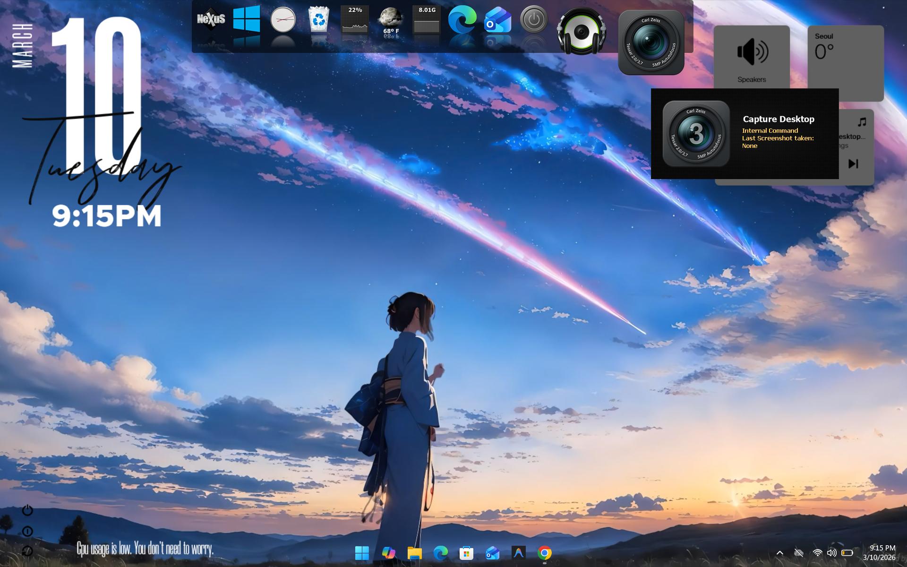Click the 22% CPU meter in the dock

[355, 19]
